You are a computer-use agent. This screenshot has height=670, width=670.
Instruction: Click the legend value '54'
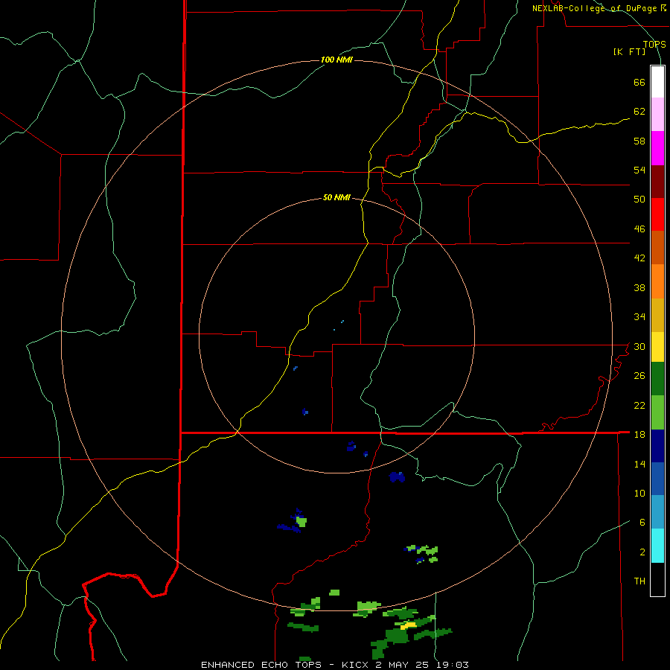pos(639,170)
